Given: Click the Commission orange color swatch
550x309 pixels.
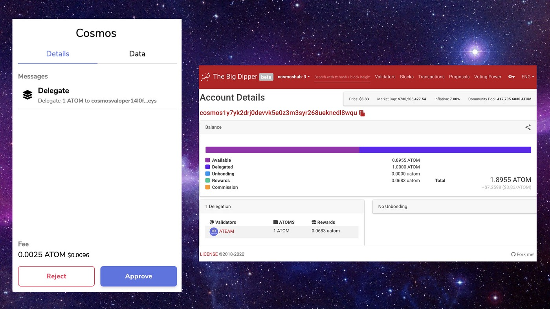Looking at the screenshot, I should pos(207,187).
